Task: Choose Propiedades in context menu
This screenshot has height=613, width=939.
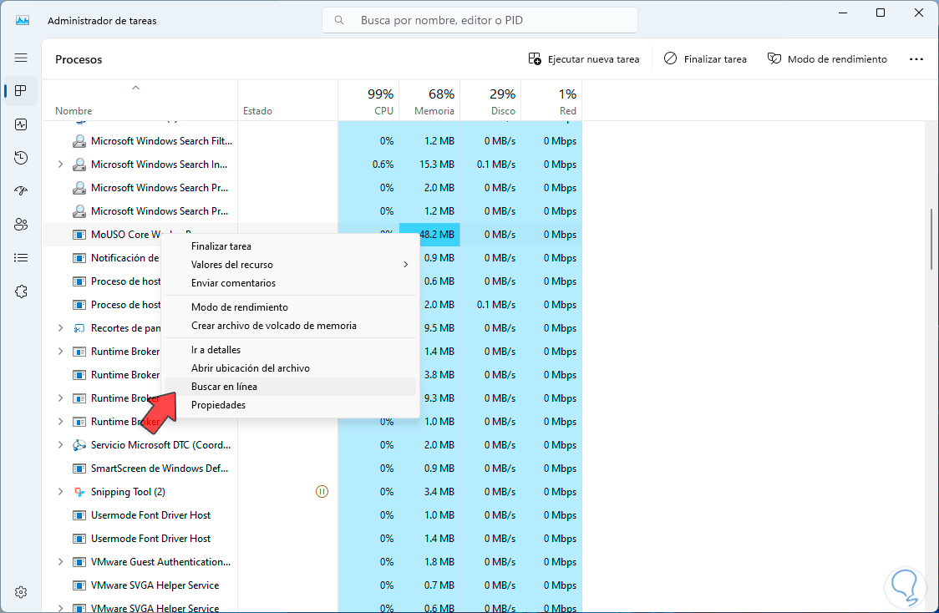Action: [x=290, y=405]
